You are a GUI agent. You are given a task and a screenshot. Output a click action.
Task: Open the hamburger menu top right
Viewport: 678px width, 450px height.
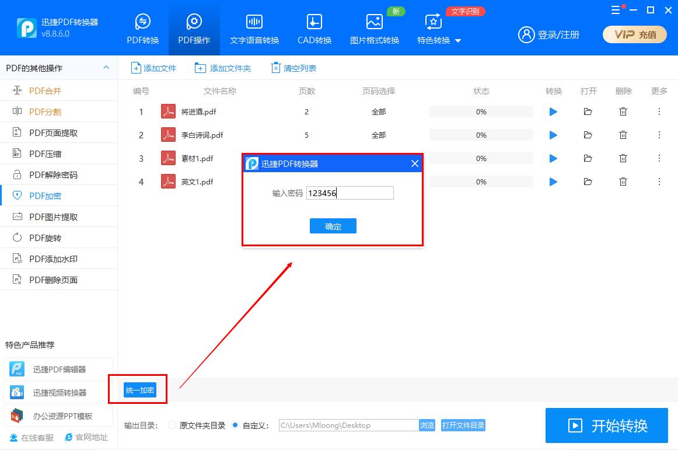pos(615,9)
